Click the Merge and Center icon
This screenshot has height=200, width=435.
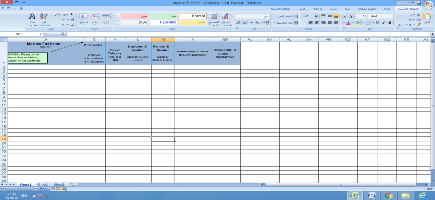click(296, 23)
